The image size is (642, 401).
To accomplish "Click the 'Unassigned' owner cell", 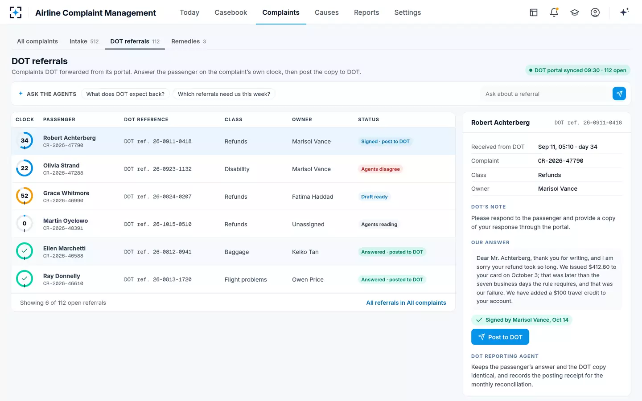I will pyautogui.click(x=308, y=224).
